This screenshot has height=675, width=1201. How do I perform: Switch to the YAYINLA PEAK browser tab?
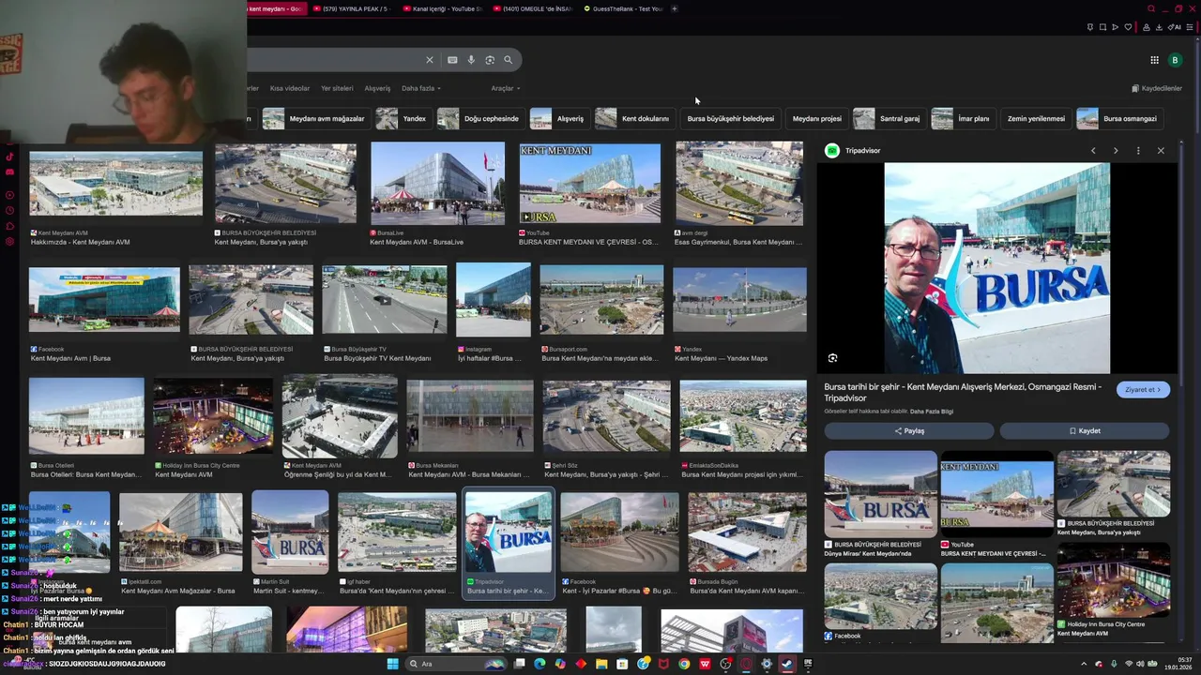point(351,8)
